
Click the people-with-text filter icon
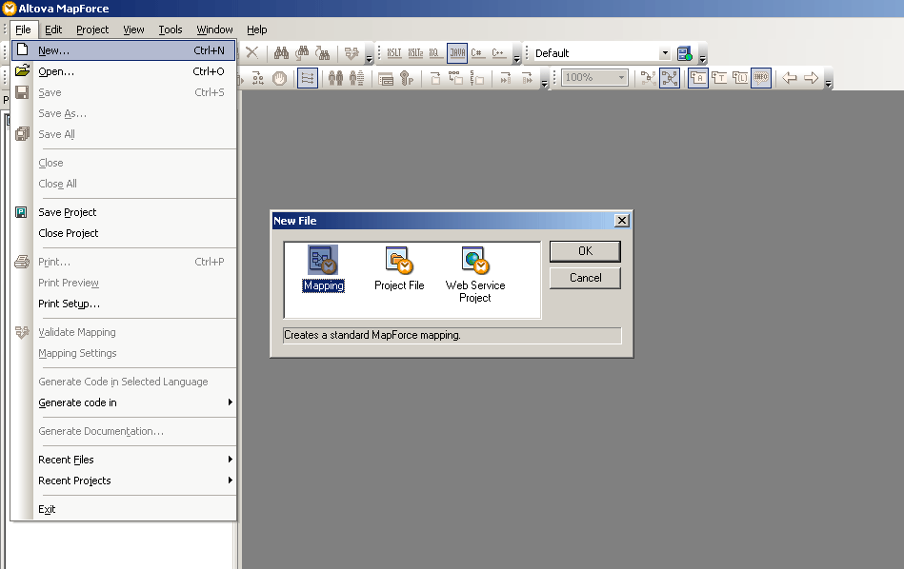(357, 78)
